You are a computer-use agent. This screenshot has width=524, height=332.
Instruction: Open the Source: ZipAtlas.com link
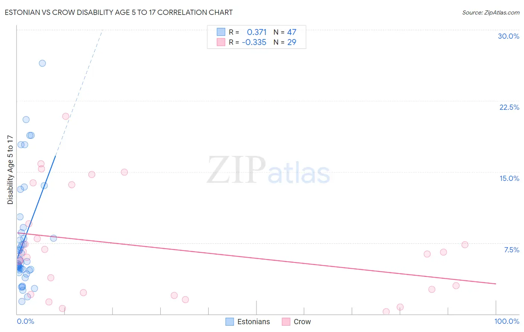(x=491, y=12)
